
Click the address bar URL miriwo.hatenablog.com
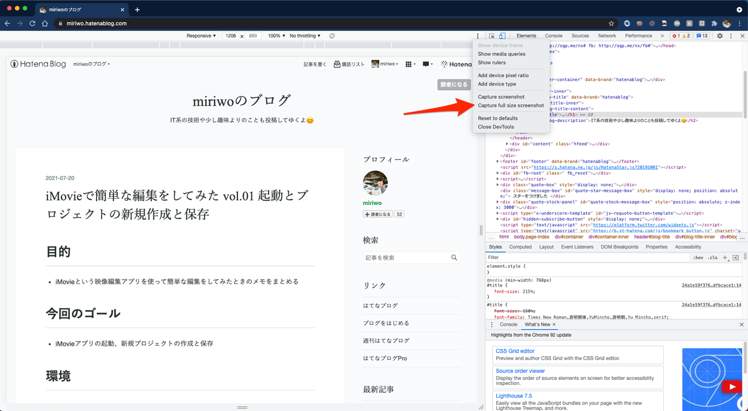point(97,23)
